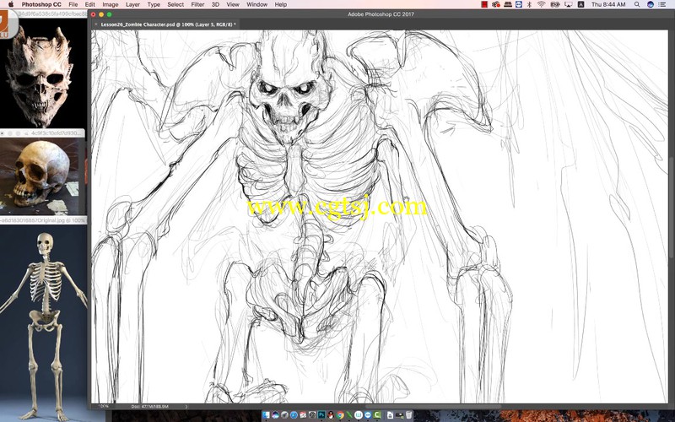The height and width of the screenshot is (422, 675).
Task: Open the Trash in the Dock
Action: [408, 415]
